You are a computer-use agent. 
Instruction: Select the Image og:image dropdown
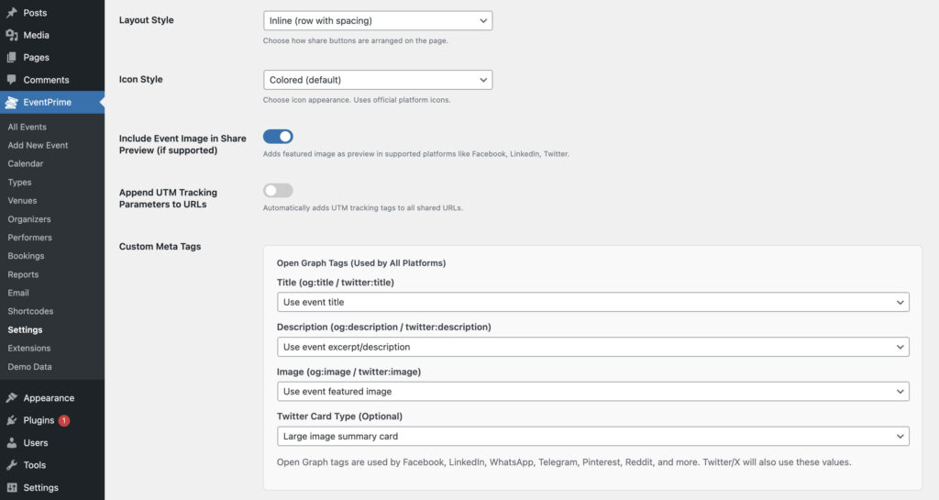[592, 392]
